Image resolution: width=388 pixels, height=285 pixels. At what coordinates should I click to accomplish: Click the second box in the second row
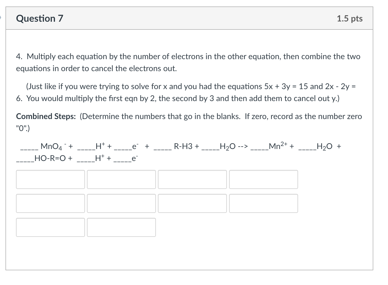click(x=121, y=203)
